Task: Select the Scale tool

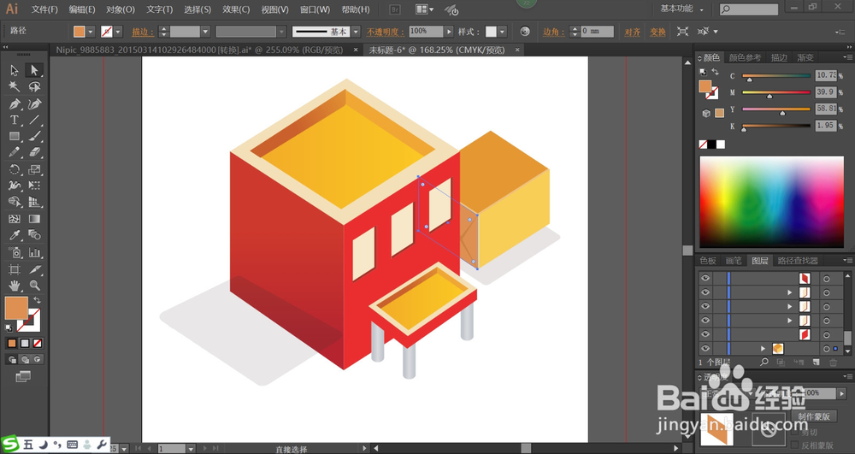Action: [x=34, y=169]
